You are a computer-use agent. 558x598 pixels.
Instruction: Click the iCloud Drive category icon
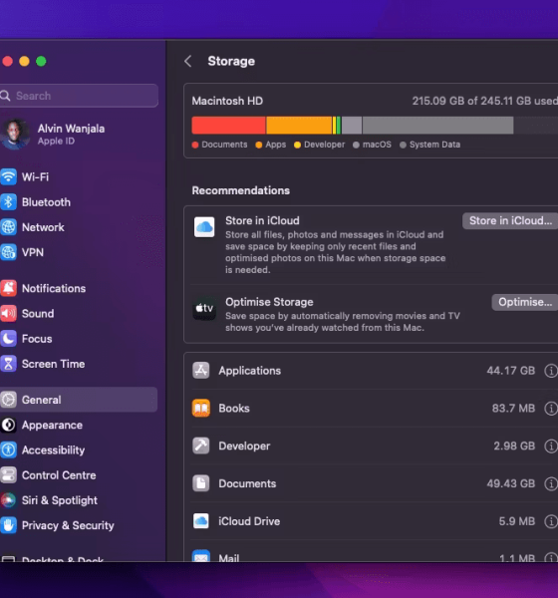[x=201, y=521]
